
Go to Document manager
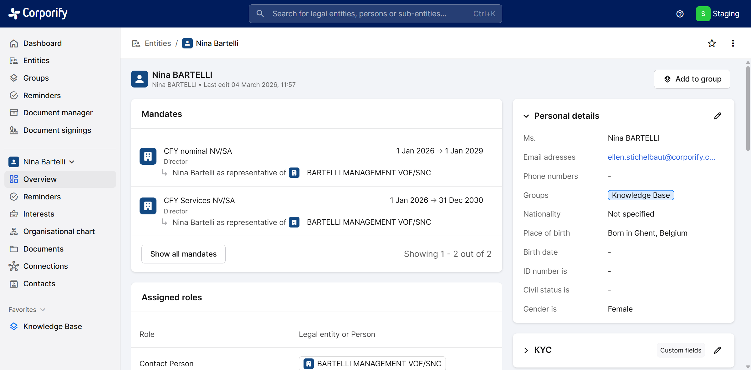(x=58, y=113)
